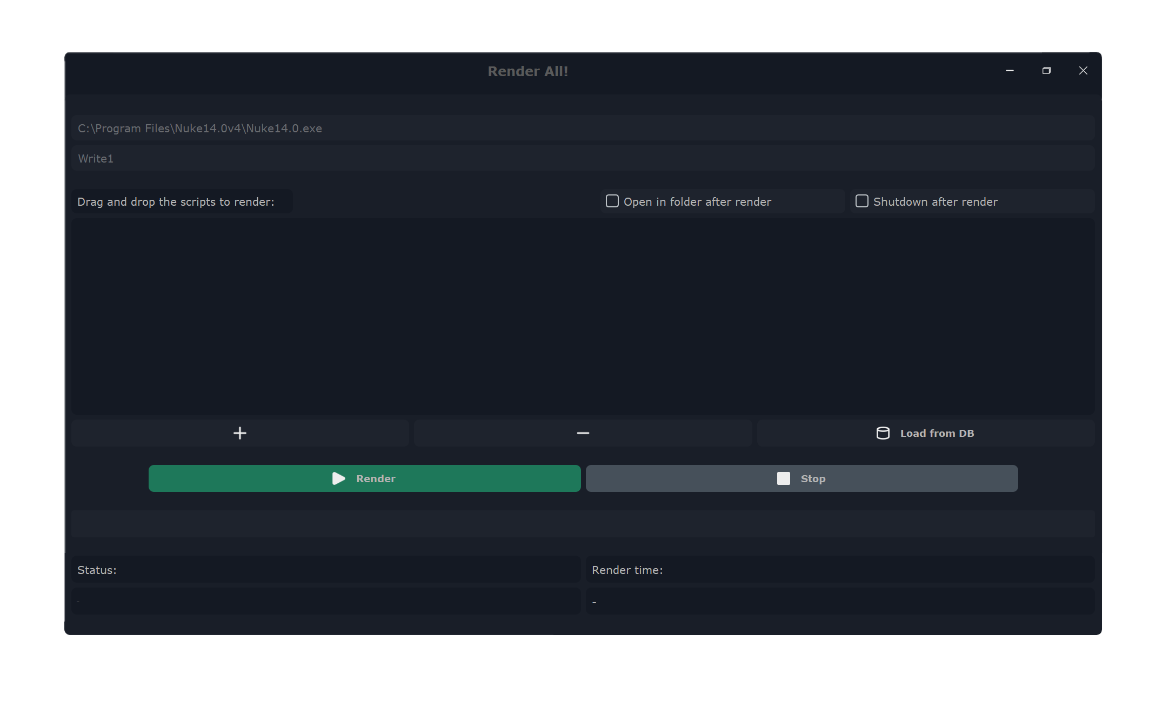Screen dimensions: 1169x702
Task: Click the Status field showing a dash
Action: tap(325, 601)
